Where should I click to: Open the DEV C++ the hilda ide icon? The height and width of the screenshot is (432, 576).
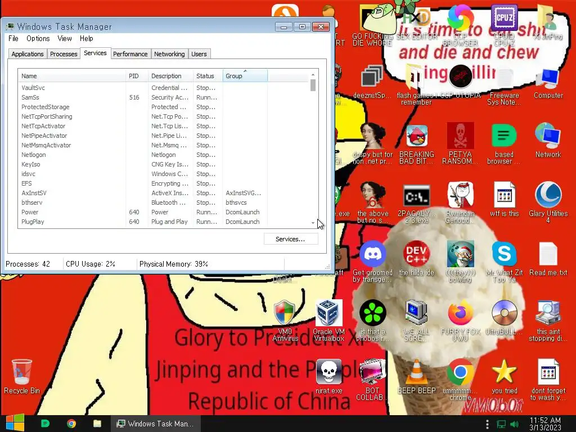417,259
